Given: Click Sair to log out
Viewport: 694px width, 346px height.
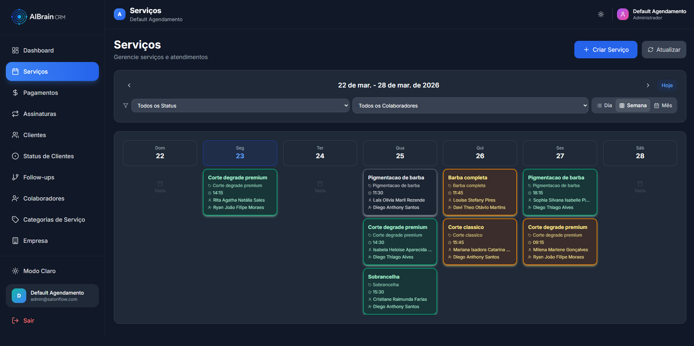Looking at the screenshot, I should click(x=52, y=320).
